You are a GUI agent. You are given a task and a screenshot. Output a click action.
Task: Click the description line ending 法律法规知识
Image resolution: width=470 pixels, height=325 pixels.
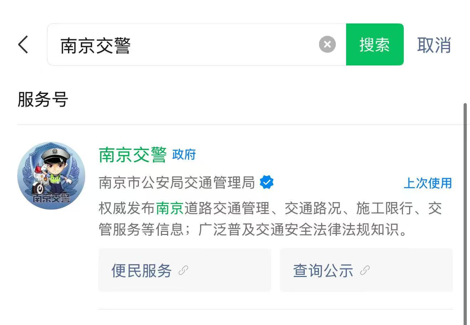click(x=254, y=230)
